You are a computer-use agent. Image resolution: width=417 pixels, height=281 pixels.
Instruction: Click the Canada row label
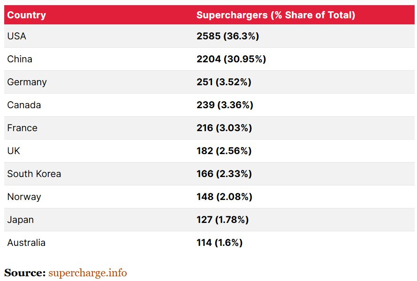24,105
